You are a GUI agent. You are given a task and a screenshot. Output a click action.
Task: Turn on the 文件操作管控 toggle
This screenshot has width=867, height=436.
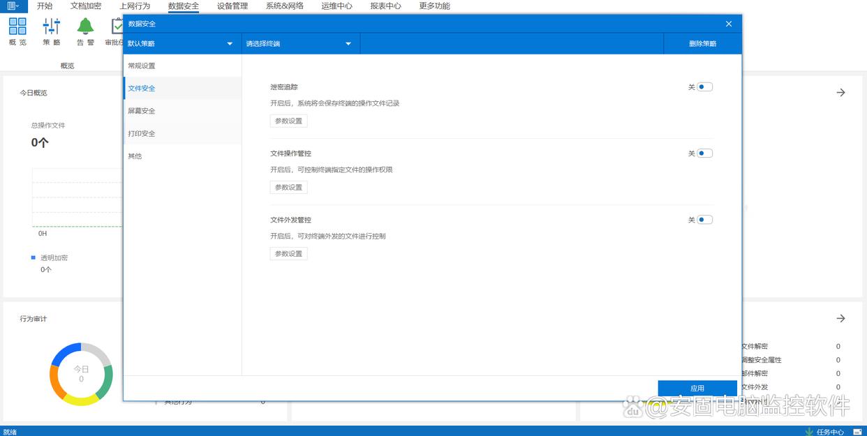point(704,153)
